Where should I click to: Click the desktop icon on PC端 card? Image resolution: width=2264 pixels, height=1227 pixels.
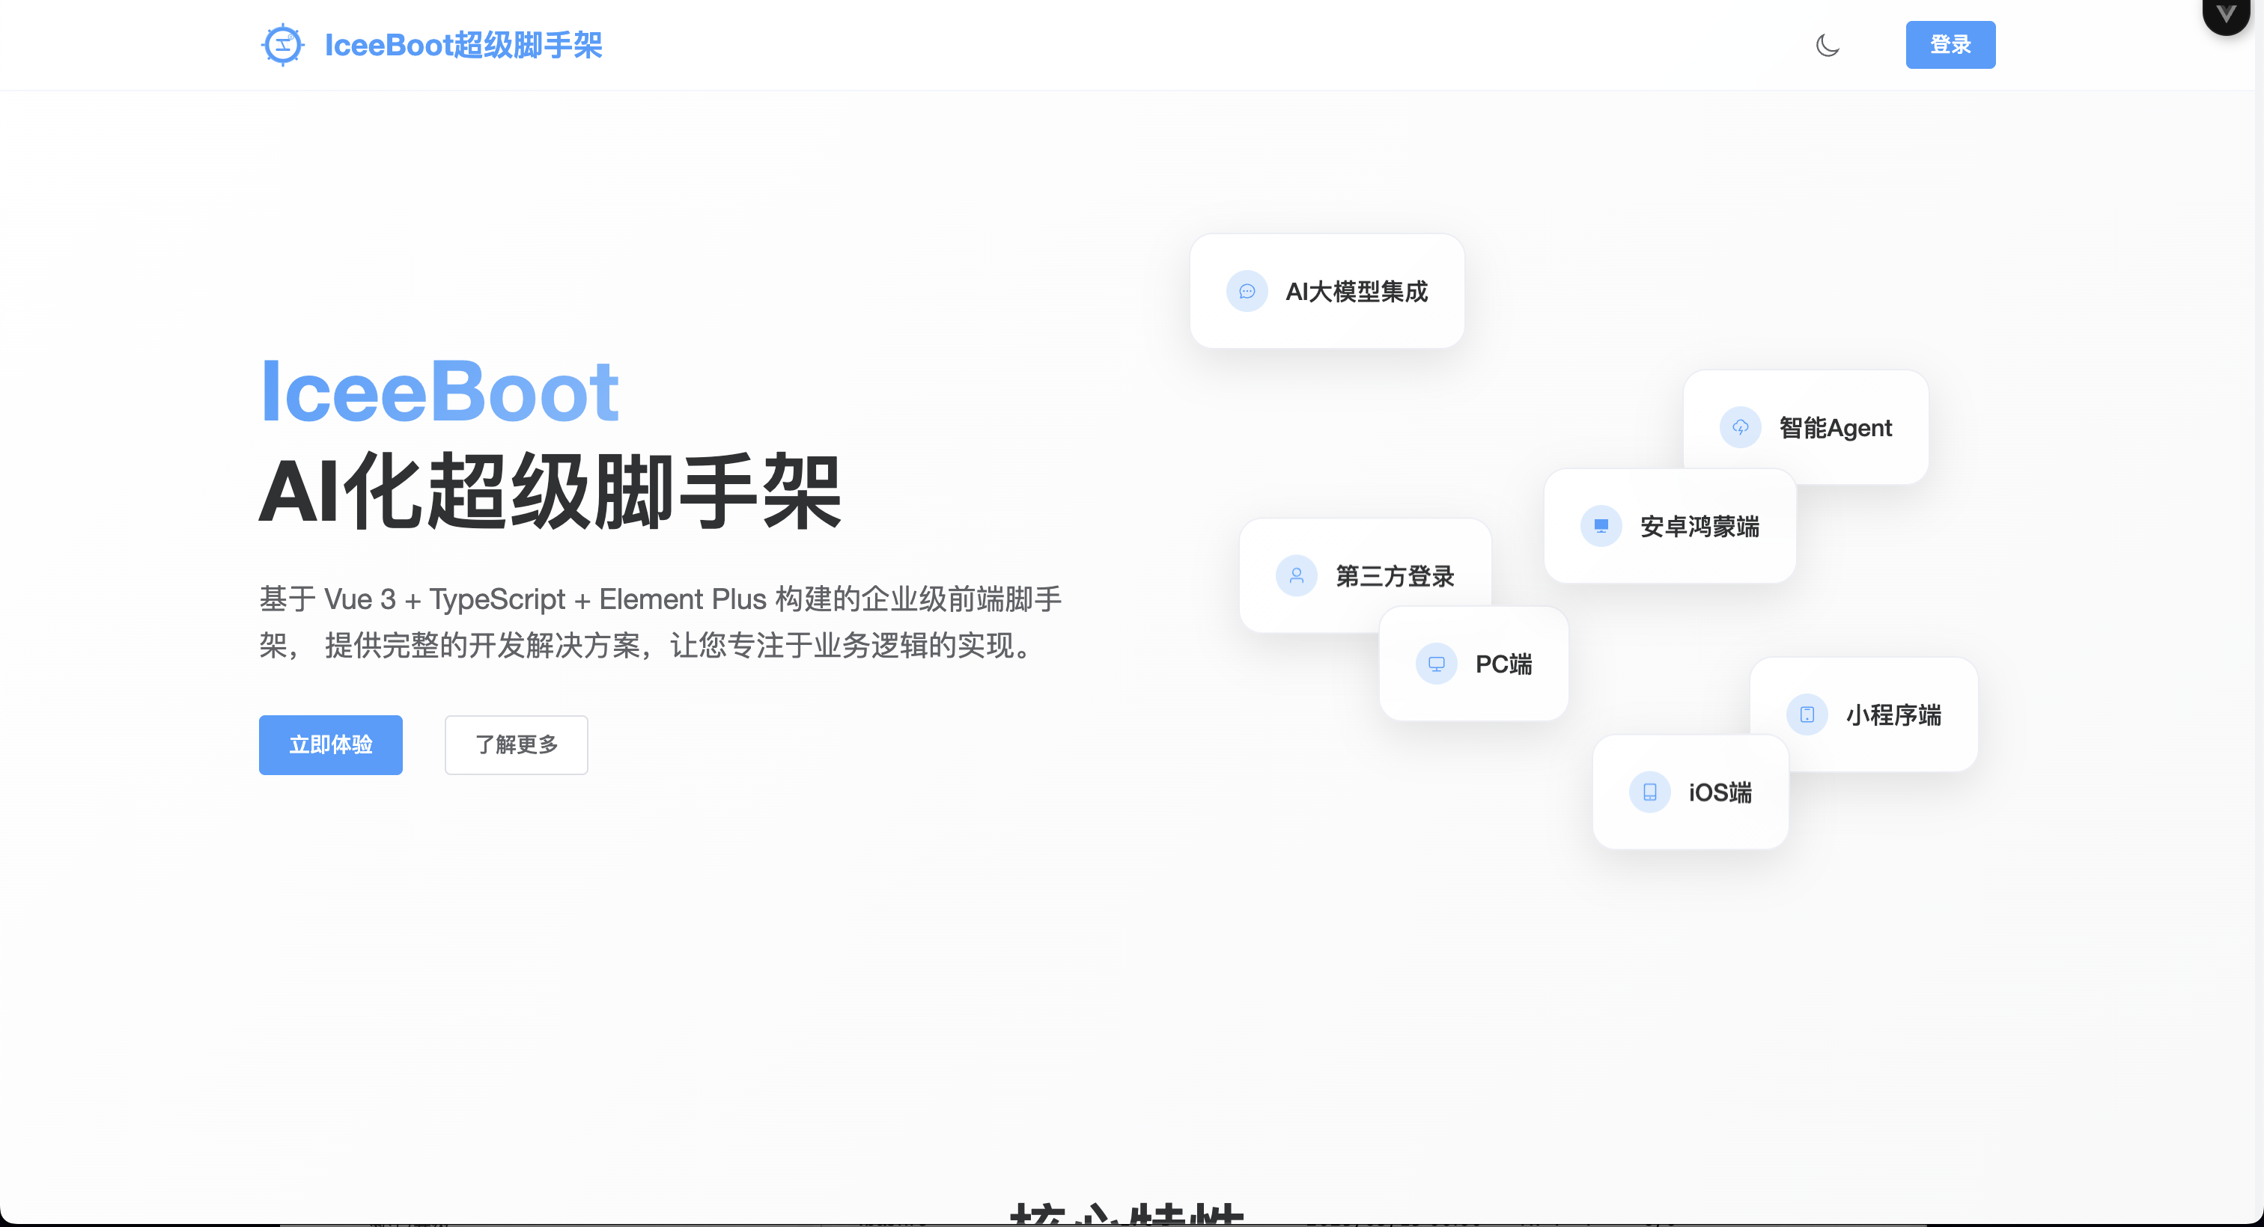(x=1436, y=664)
